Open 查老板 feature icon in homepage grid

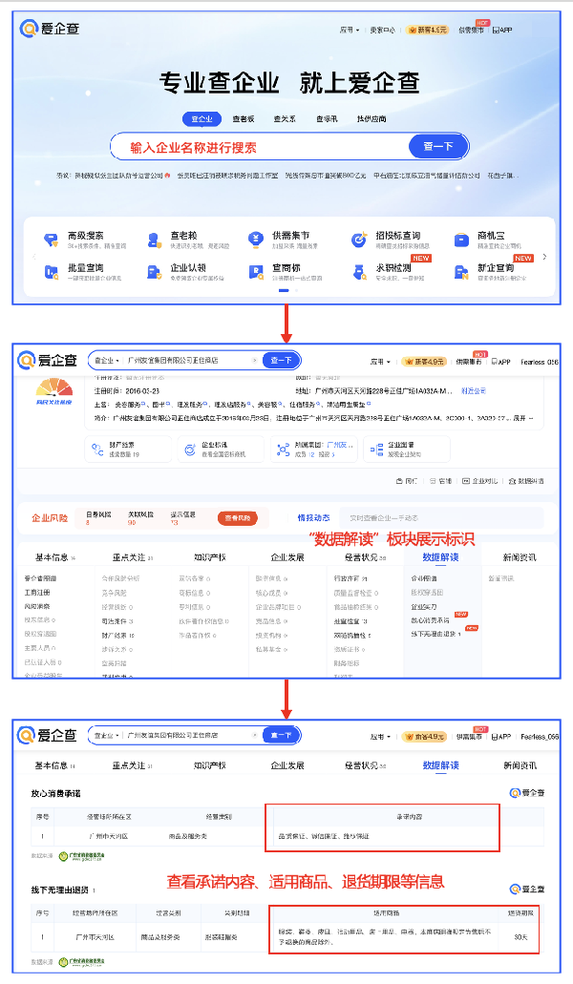coord(154,240)
